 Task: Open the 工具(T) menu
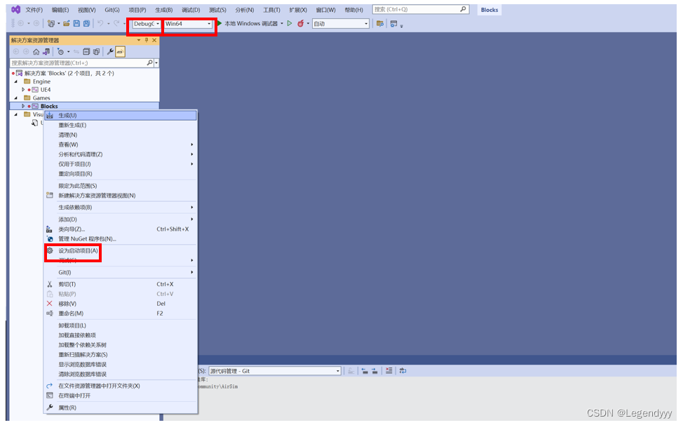point(271,10)
